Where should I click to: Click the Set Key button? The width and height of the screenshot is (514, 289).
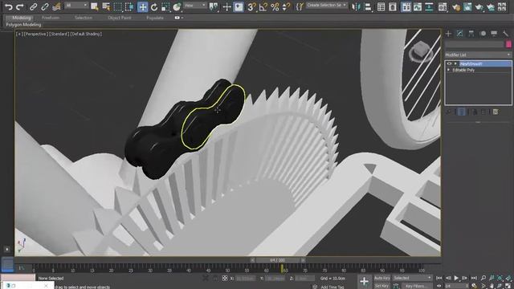pos(382,286)
